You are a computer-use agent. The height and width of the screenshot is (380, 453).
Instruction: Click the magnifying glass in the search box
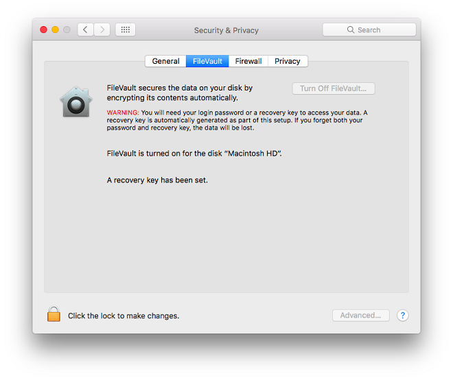tap(351, 29)
